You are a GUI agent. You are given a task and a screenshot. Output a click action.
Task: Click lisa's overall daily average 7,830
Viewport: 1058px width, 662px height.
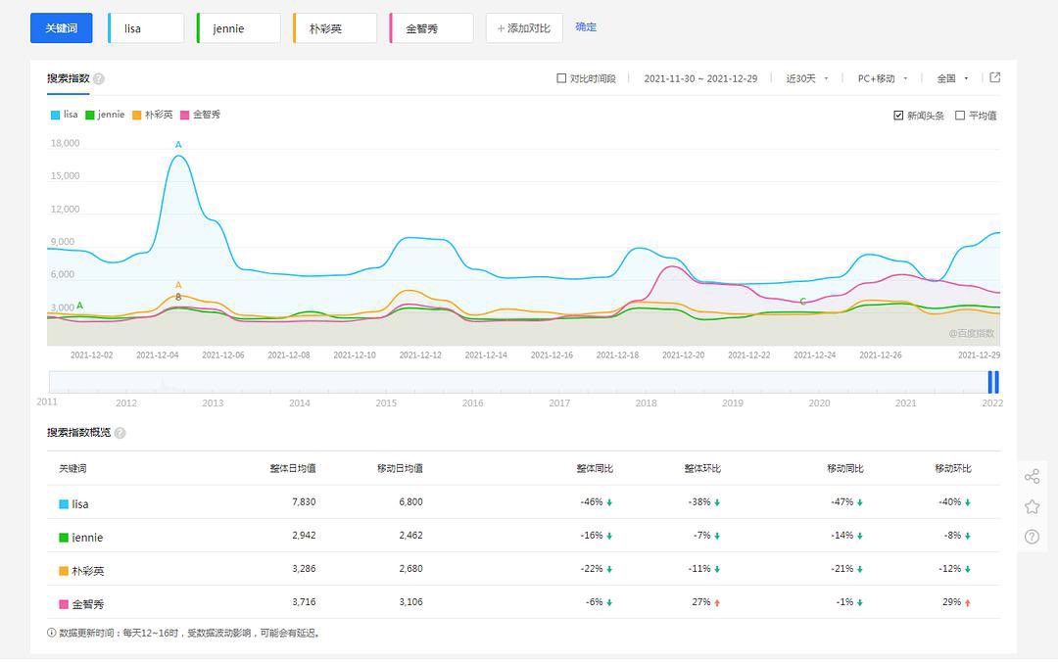(x=304, y=502)
